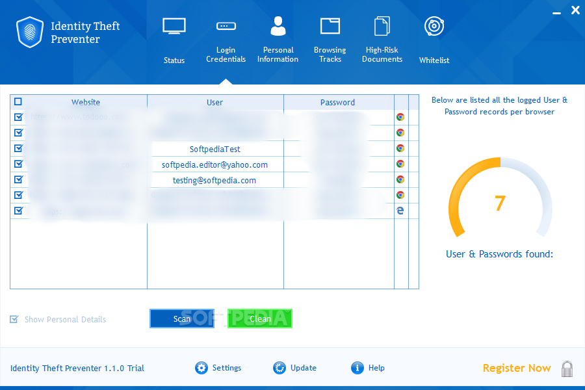Click the Settings gear icon
The width and height of the screenshot is (585, 390).
coord(201,368)
